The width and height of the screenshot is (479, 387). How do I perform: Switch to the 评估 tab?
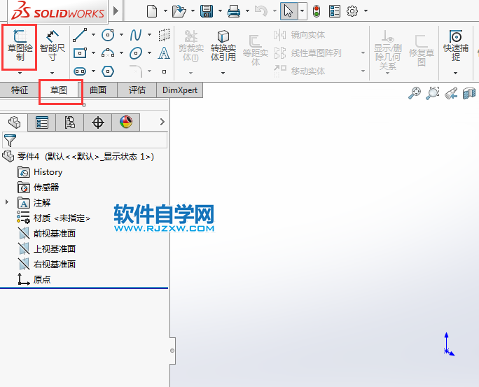coord(137,90)
